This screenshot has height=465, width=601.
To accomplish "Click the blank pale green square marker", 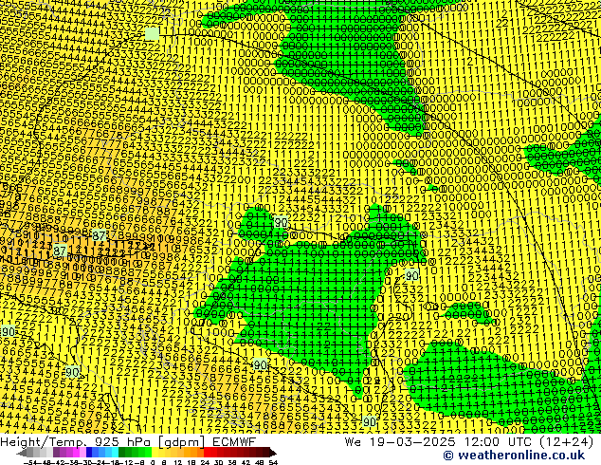I will click(x=152, y=34).
